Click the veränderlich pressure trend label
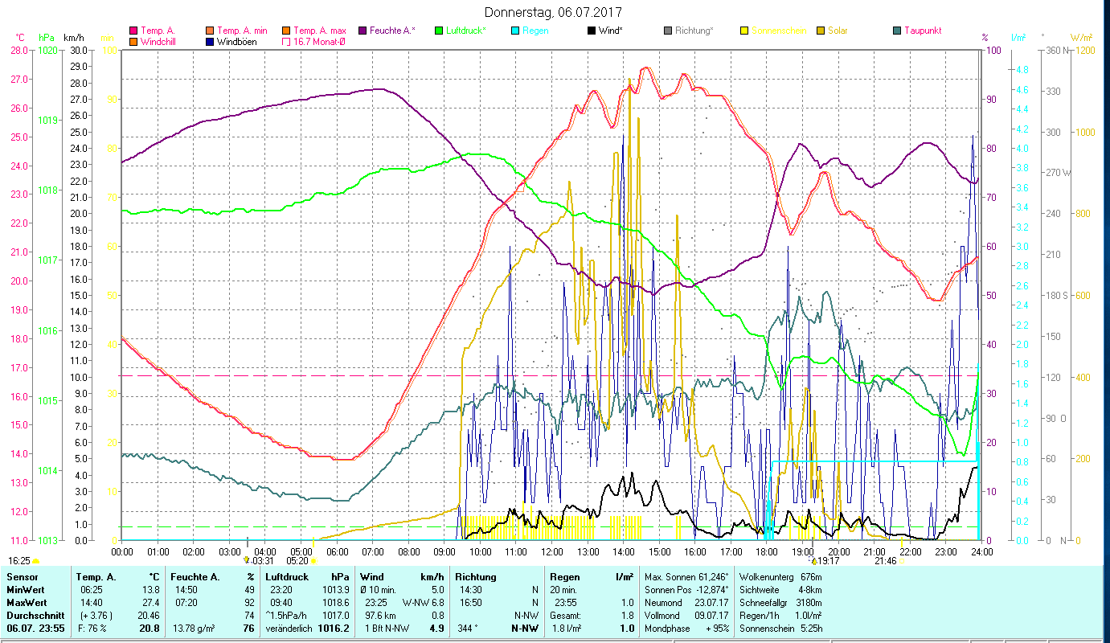The image size is (1110, 643). pos(289,629)
